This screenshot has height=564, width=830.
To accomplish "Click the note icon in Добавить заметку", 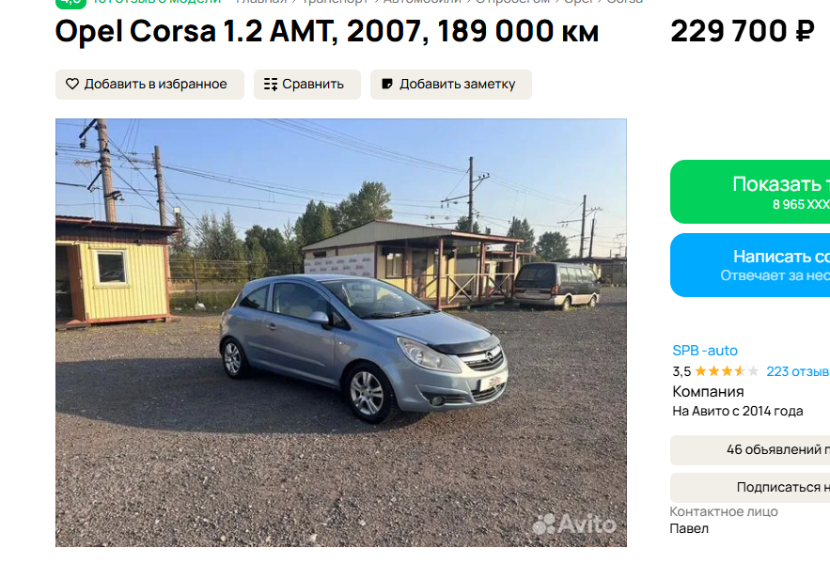I will pos(387,84).
